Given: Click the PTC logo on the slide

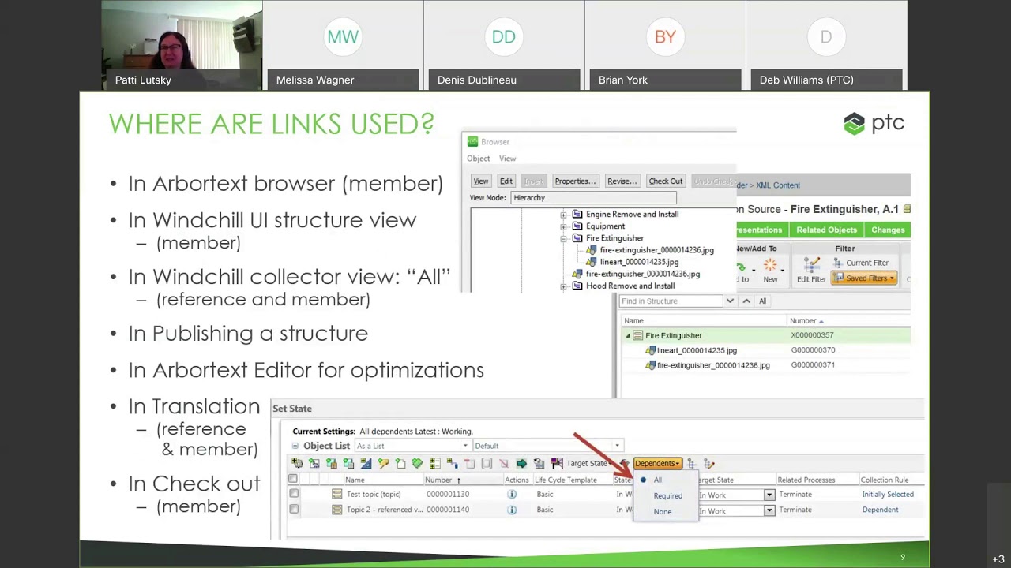Looking at the screenshot, I should [874, 124].
